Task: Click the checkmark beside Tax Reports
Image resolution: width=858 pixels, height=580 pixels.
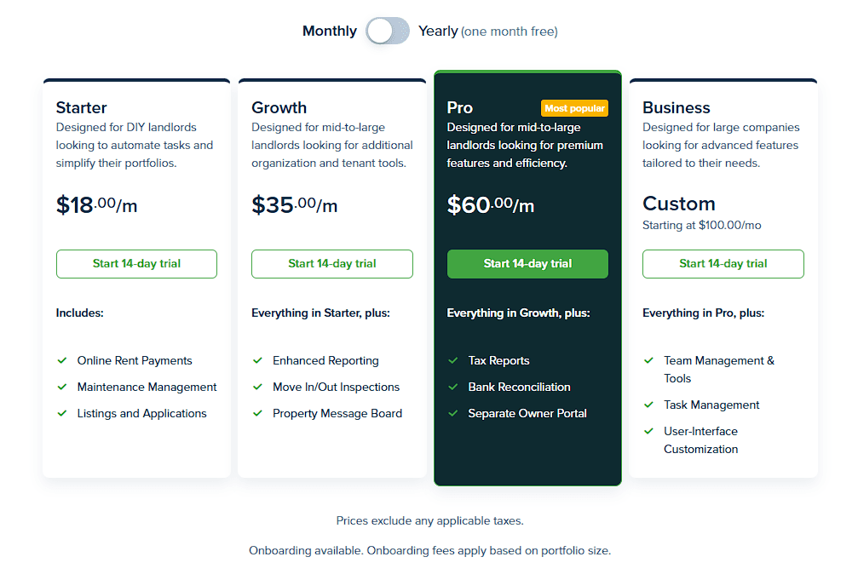Action: tap(453, 360)
